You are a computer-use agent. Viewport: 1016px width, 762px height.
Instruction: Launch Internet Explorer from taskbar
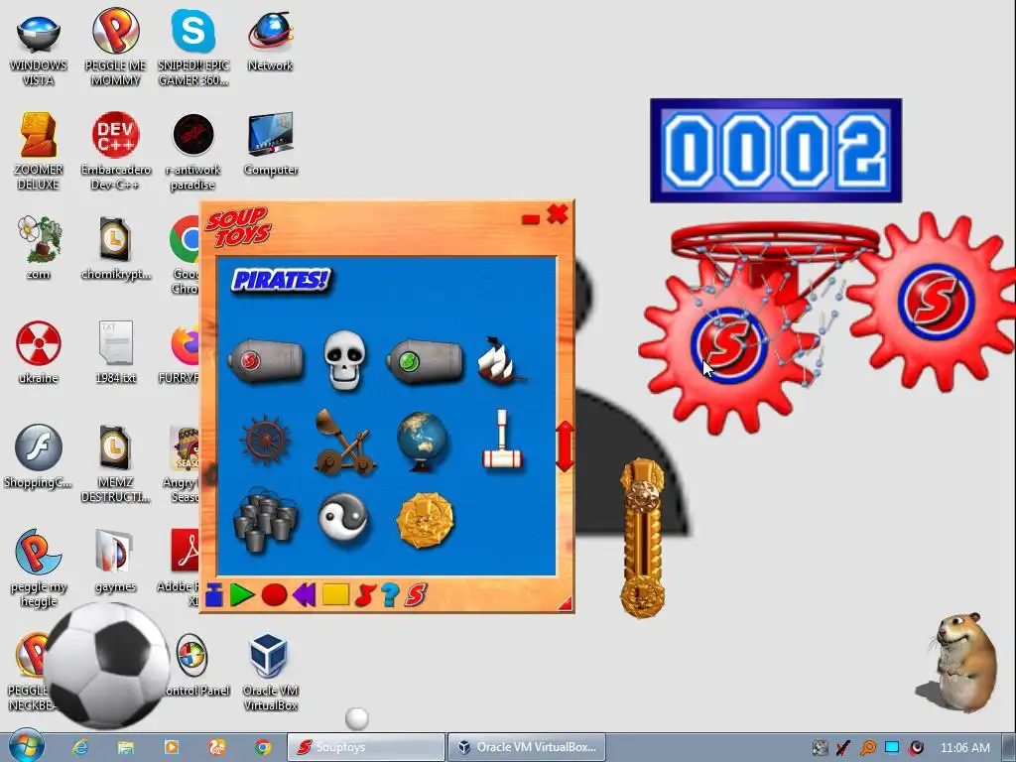(x=80, y=747)
